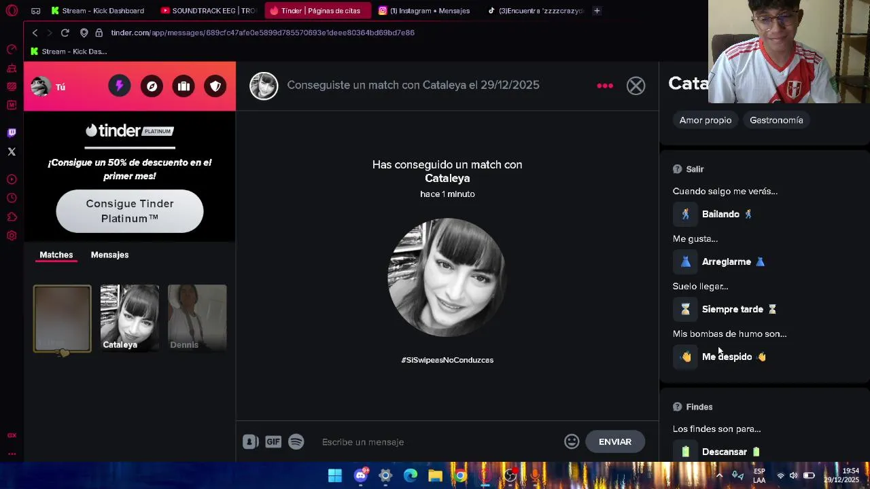Select the Mensajes tab
The image size is (870, 489).
[109, 255]
